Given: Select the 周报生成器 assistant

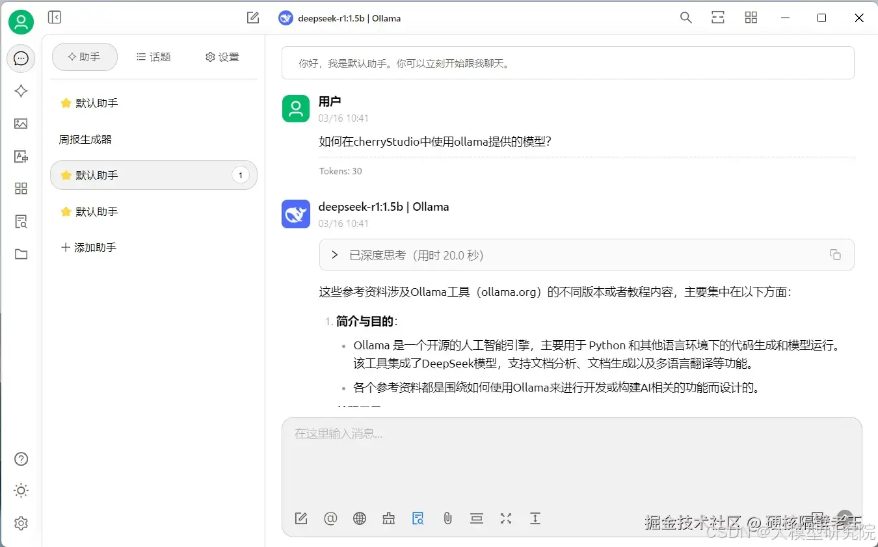Looking at the screenshot, I should tap(153, 139).
